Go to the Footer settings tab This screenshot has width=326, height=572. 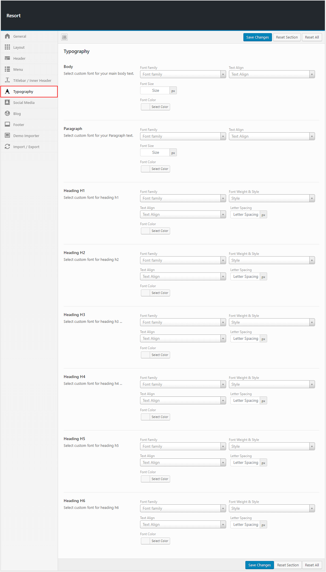pos(19,125)
